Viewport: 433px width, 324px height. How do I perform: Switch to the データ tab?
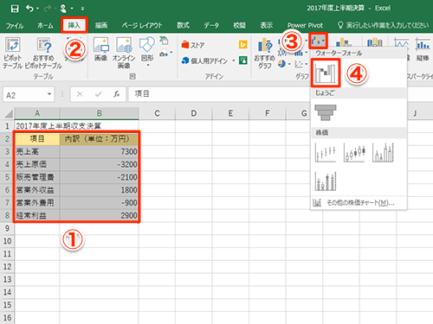(x=211, y=25)
